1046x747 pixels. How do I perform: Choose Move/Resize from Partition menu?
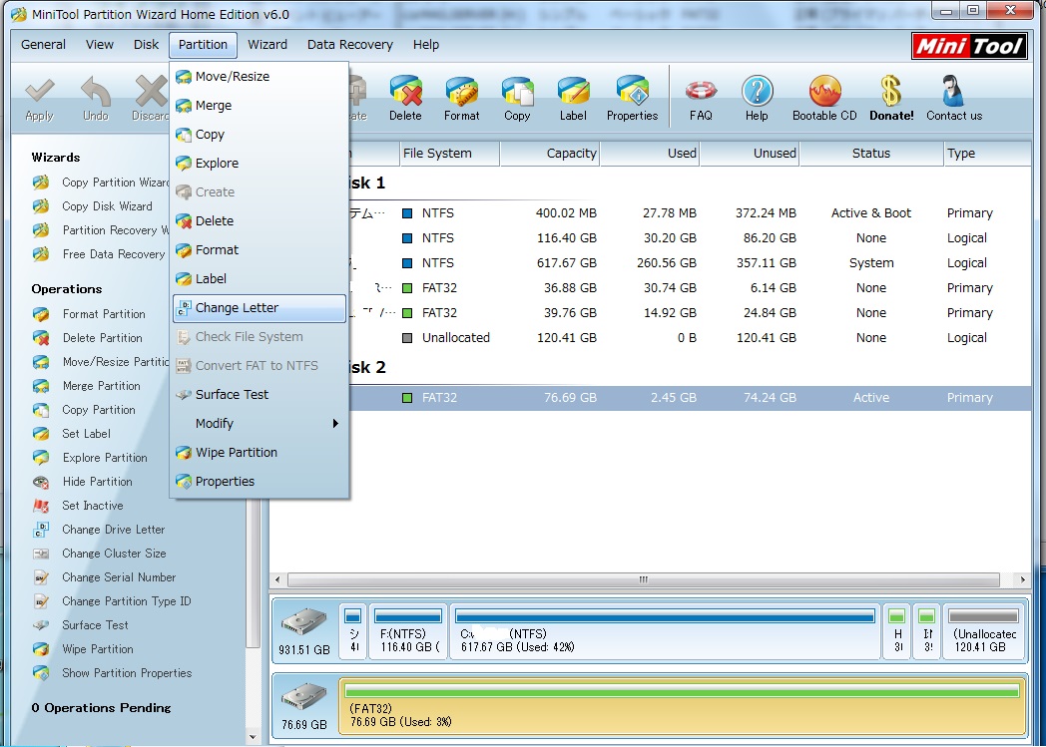pos(260,77)
